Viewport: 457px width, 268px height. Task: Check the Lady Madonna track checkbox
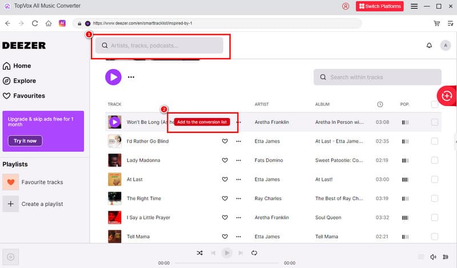pyautogui.click(x=434, y=160)
